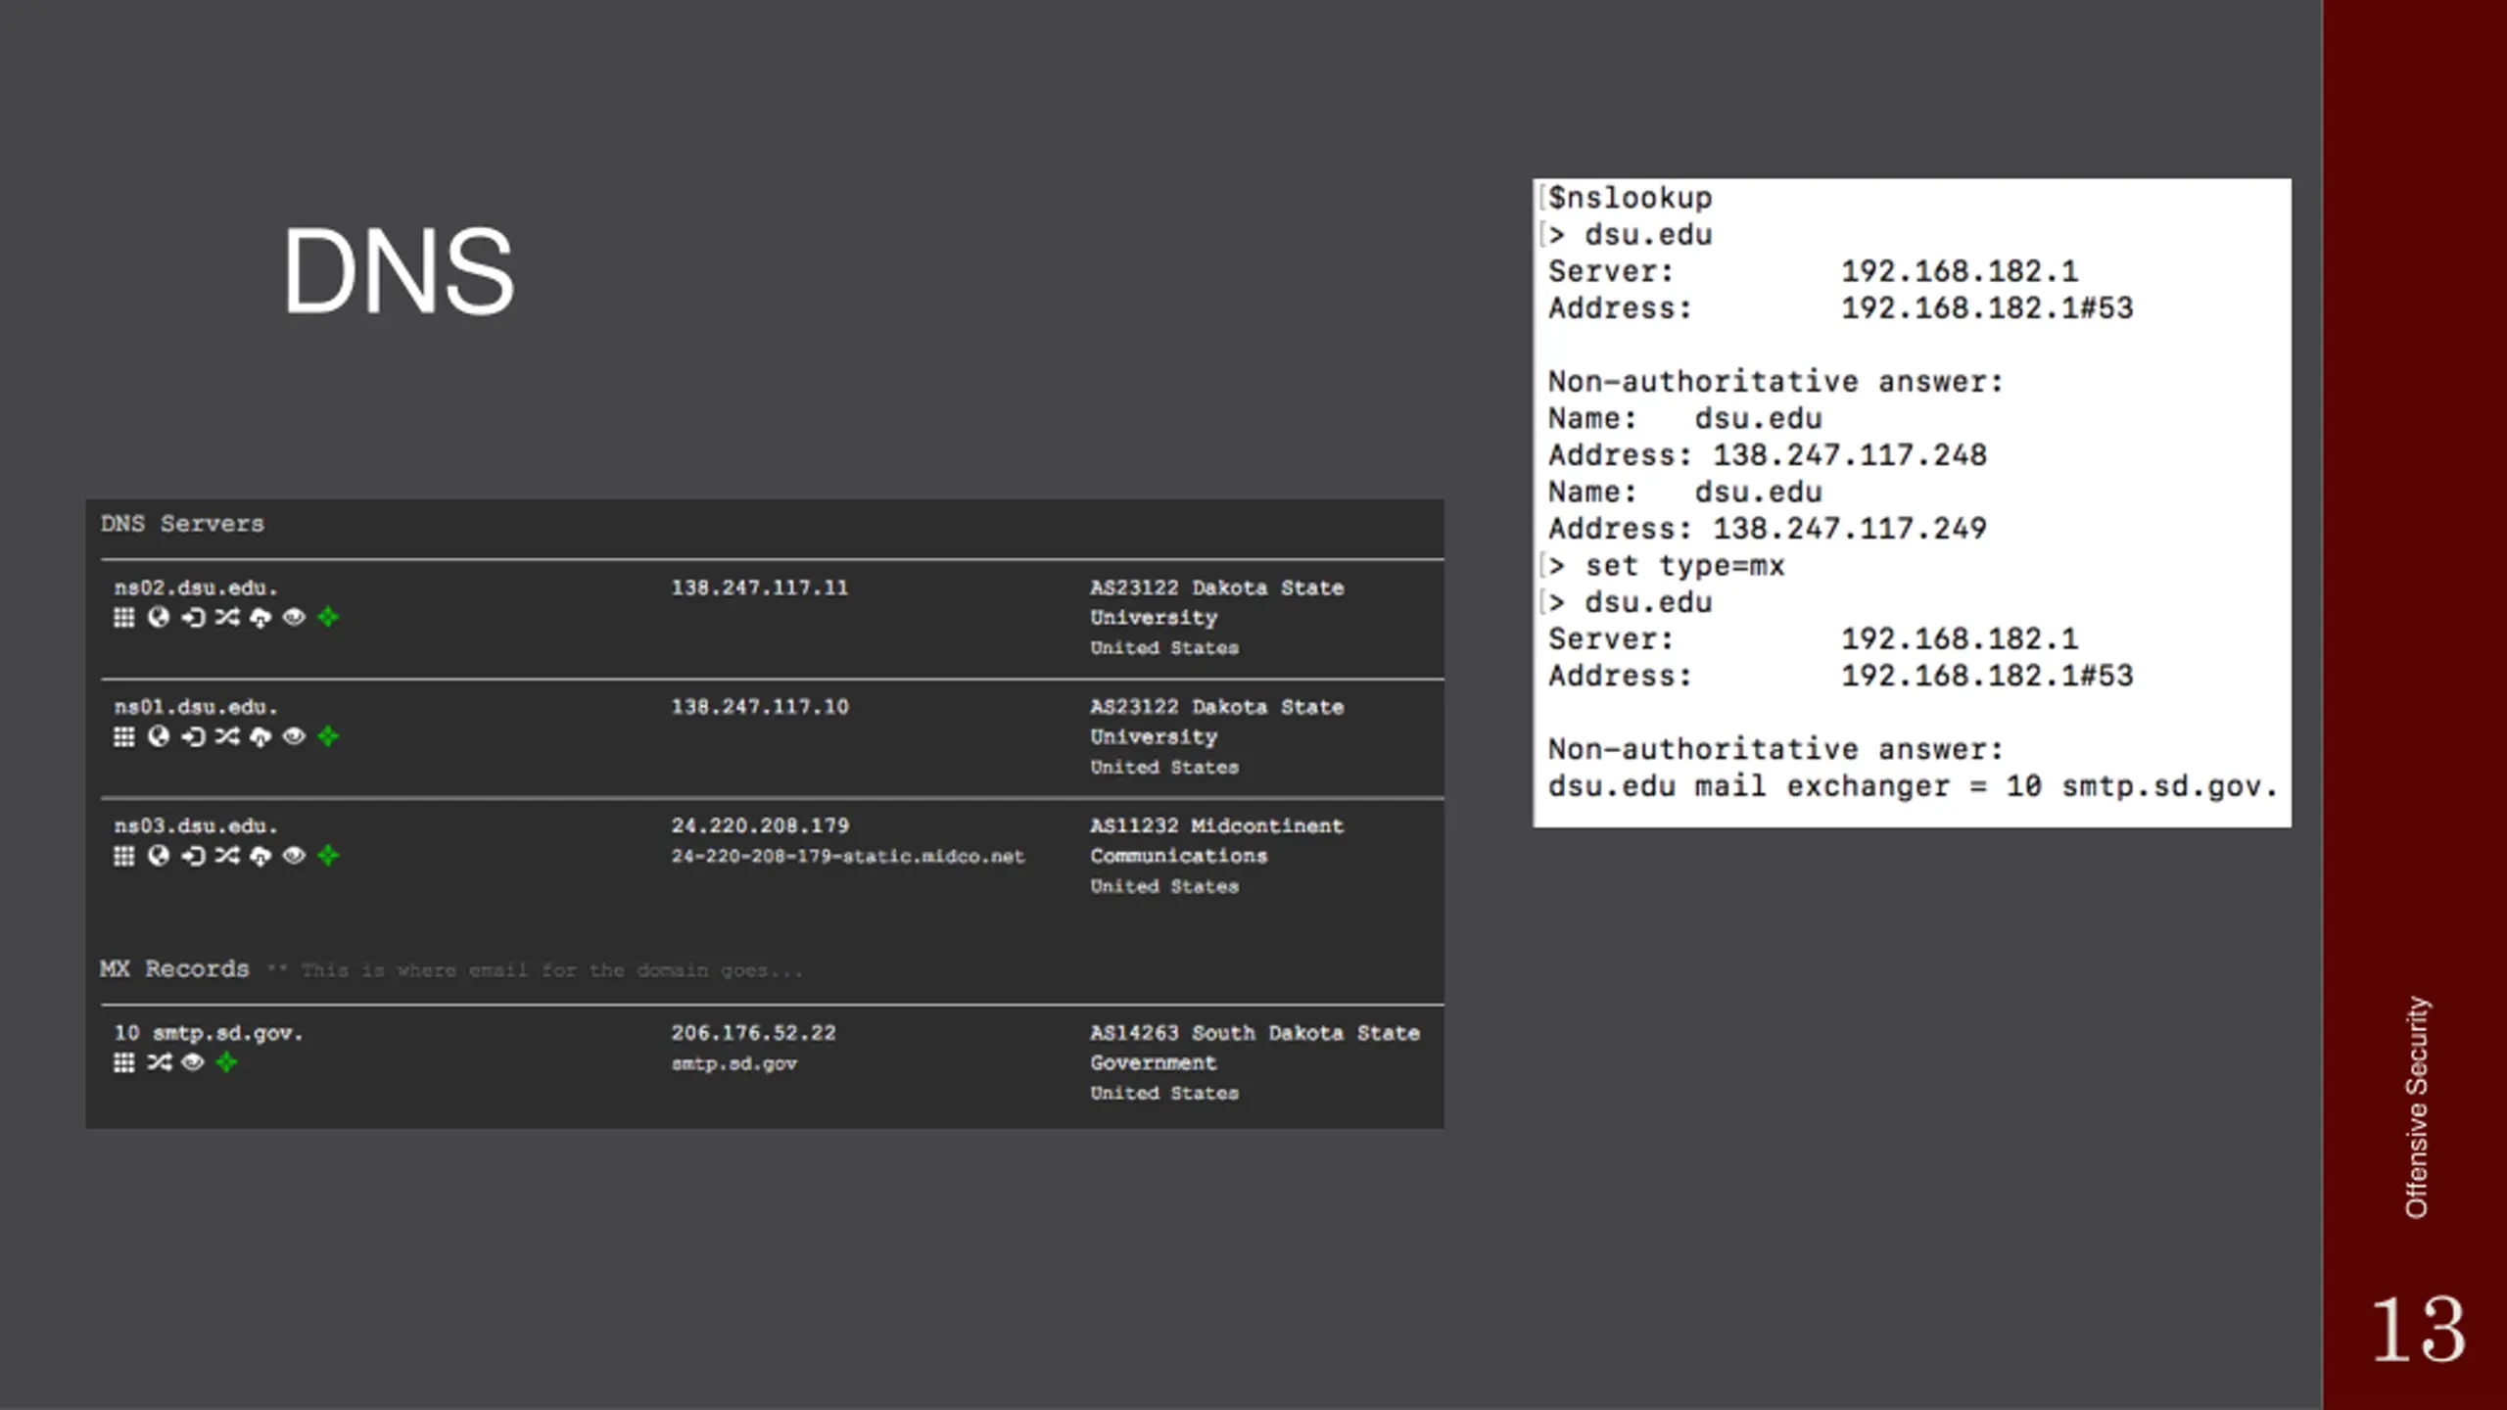This screenshot has height=1410, width=2507.
Task: Click the green crosshair icon under ns02.dsu.edu
Action: click(328, 617)
